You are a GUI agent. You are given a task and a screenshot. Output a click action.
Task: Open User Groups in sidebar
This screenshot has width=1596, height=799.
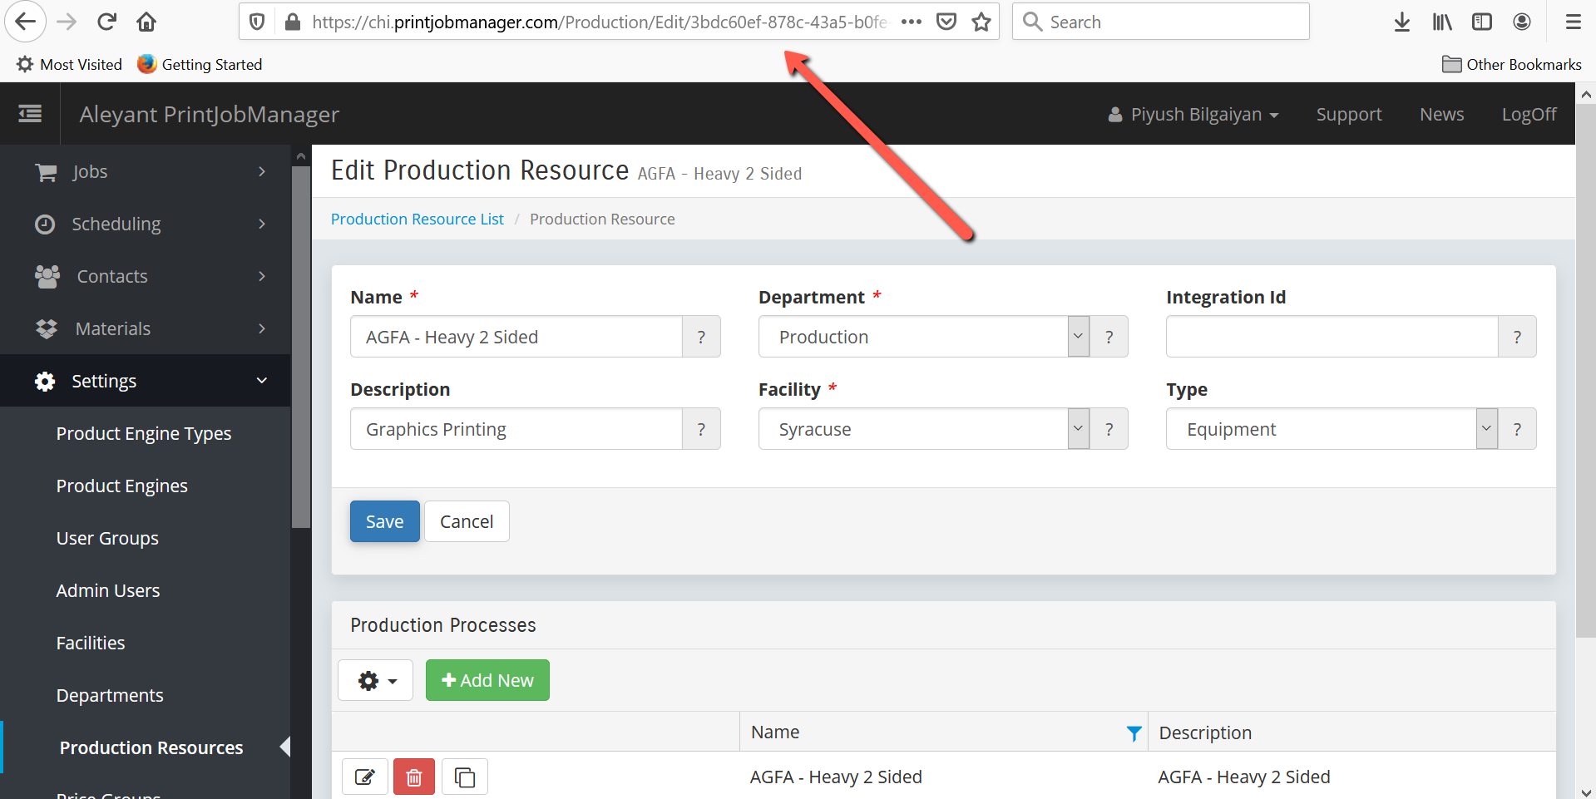pyautogui.click(x=107, y=538)
